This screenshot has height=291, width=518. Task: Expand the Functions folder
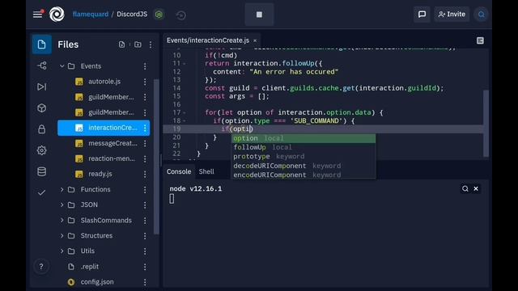(x=62, y=189)
